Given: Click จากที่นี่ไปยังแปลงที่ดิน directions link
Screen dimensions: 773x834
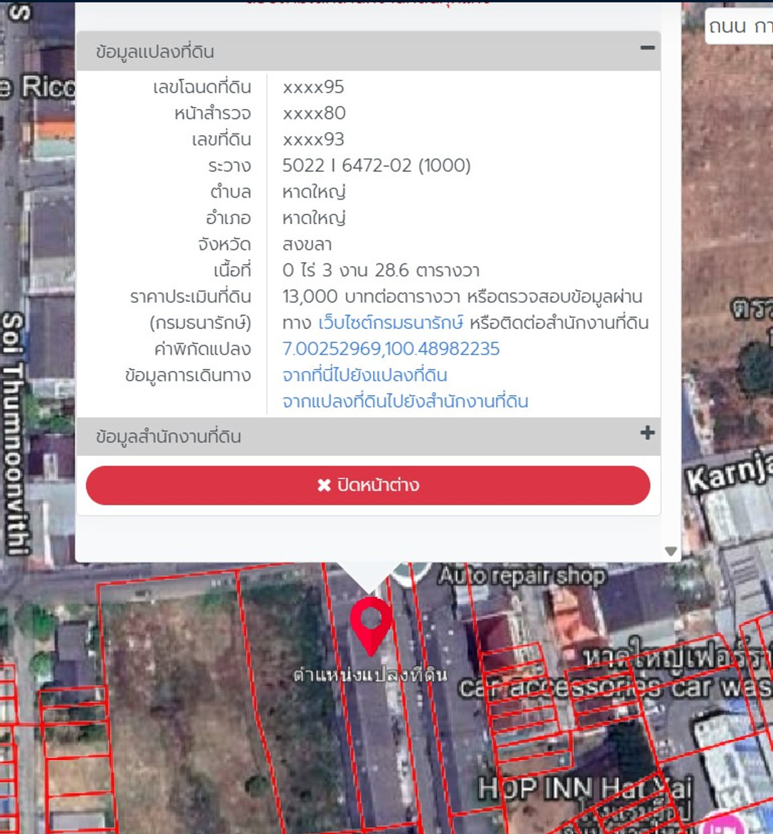Looking at the screenshot, I should pyautogui.click(x=365, y=375).
